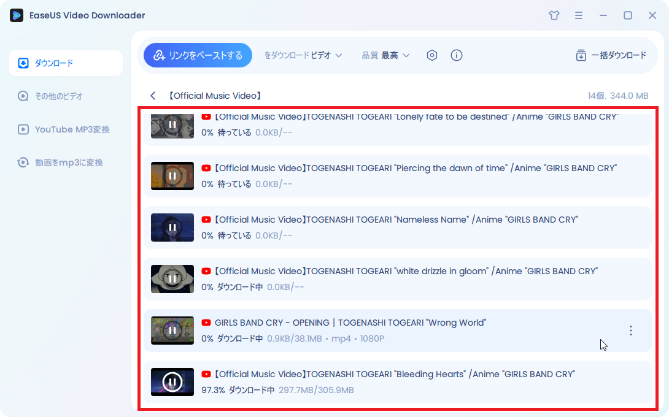Go back using the left arrow

(x=153, y=96)
